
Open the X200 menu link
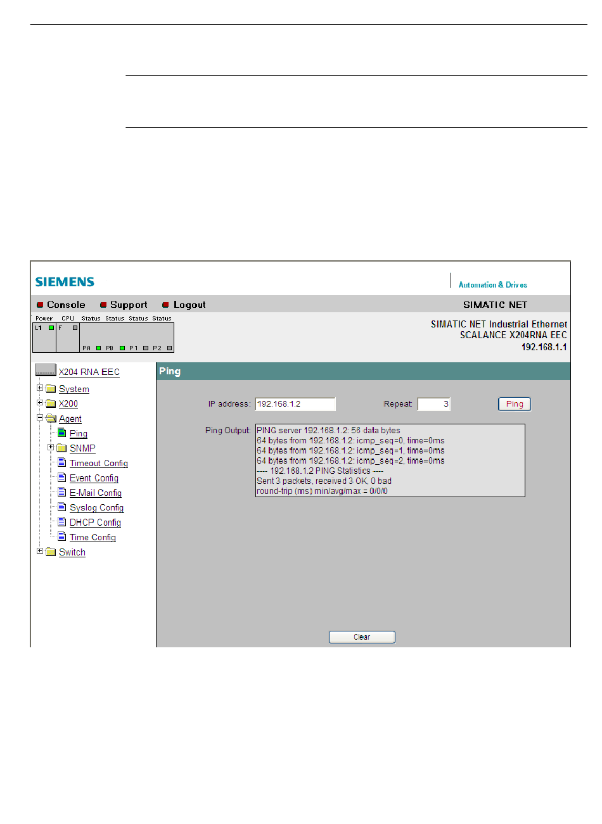pos(68,403)
